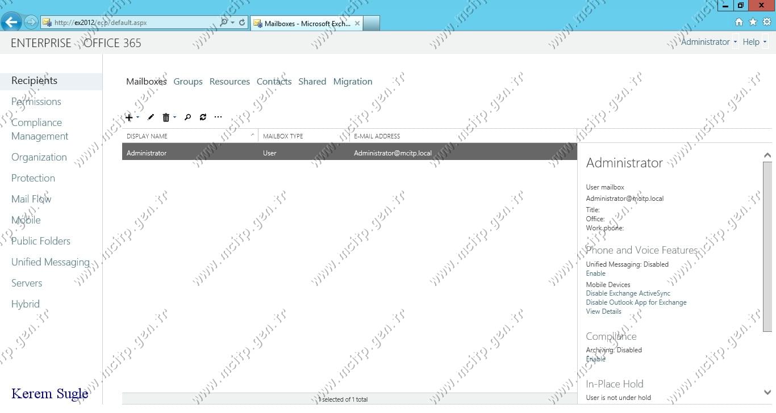Select Recipients in the left navigation
Image resolution: width=776 pixels, height=413 pixels.
[x=51, y=81]
